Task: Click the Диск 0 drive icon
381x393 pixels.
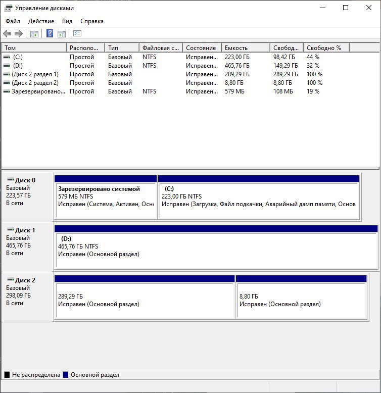Action: [11, 179]
